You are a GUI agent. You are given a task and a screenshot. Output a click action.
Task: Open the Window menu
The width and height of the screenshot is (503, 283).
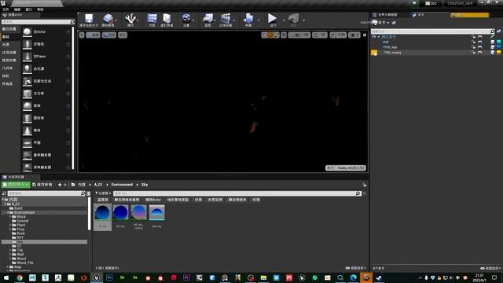(x=28, y=9)
